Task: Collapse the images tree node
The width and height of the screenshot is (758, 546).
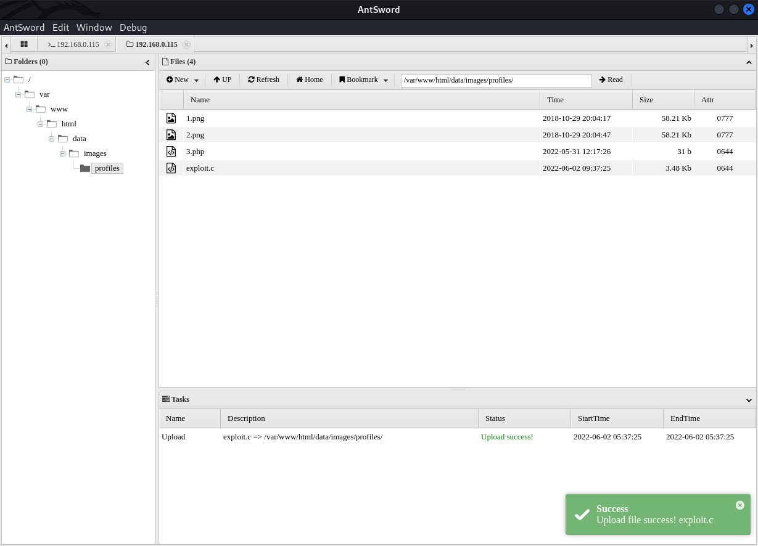Action: 62,153
